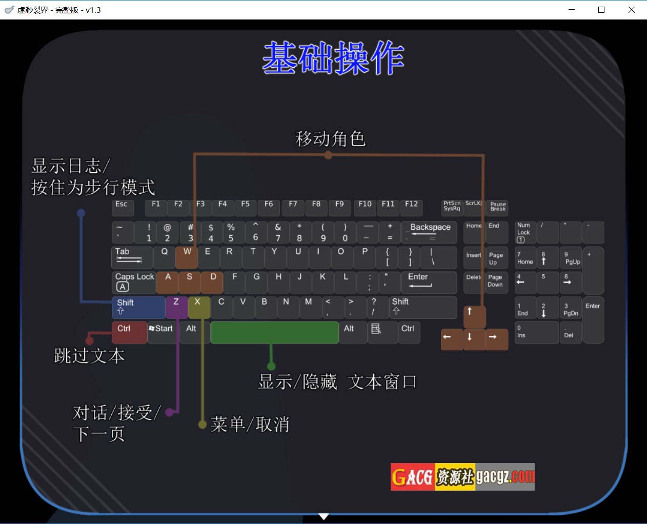This screenshot has width=647, height=524.
Task: Click the brown up arrow key
Action: pos(474,316)
